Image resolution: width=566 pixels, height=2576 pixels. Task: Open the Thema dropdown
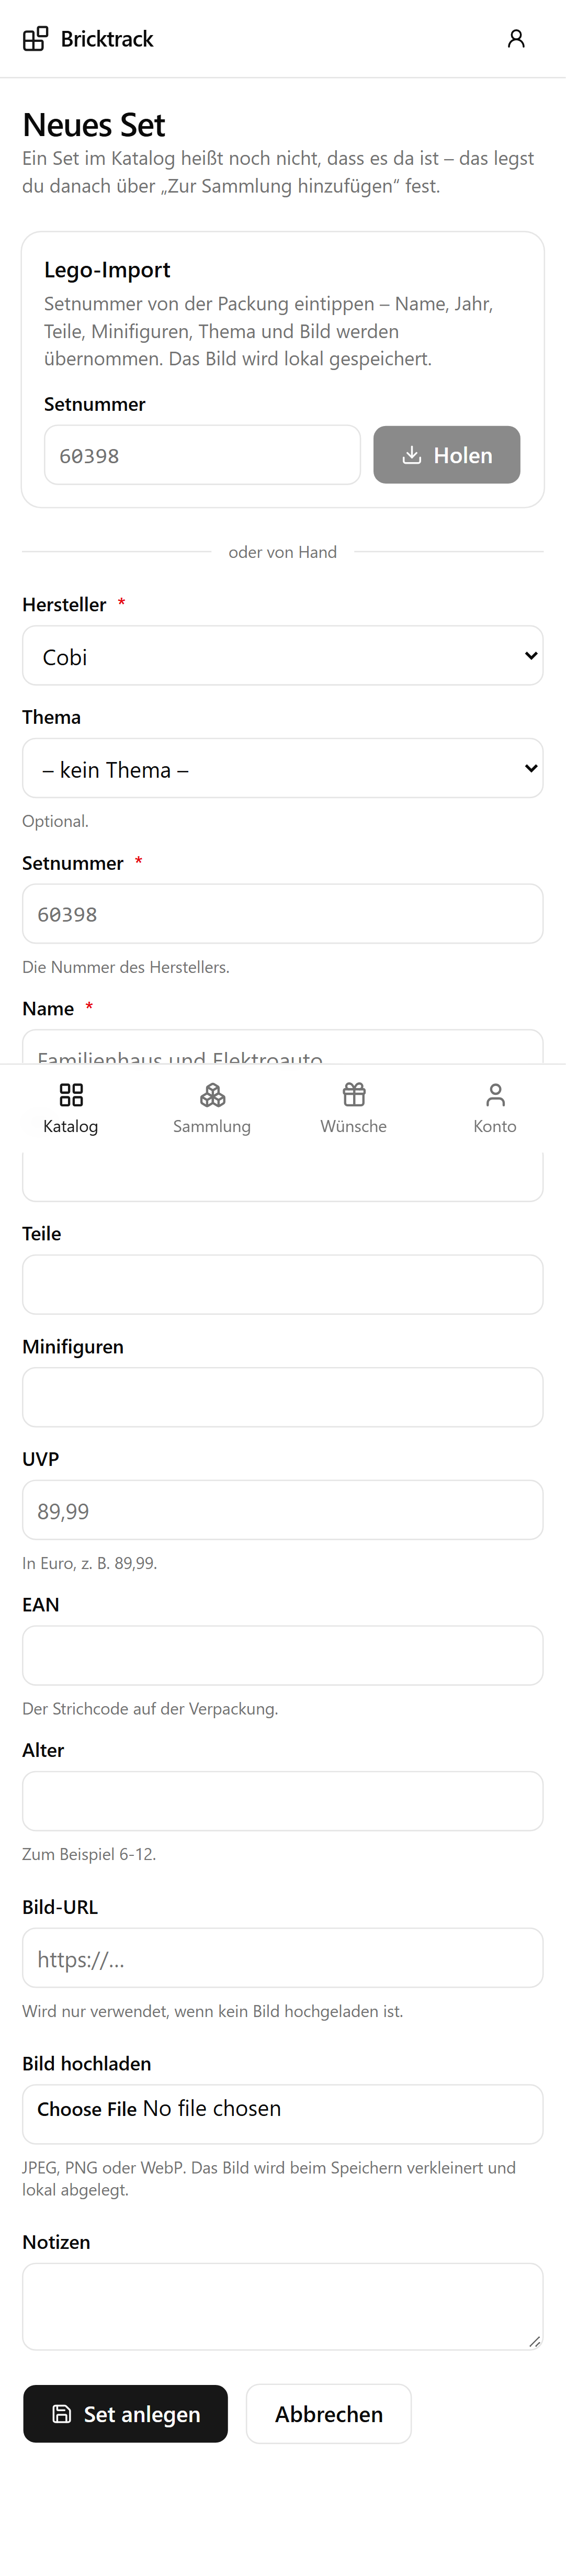283,768
